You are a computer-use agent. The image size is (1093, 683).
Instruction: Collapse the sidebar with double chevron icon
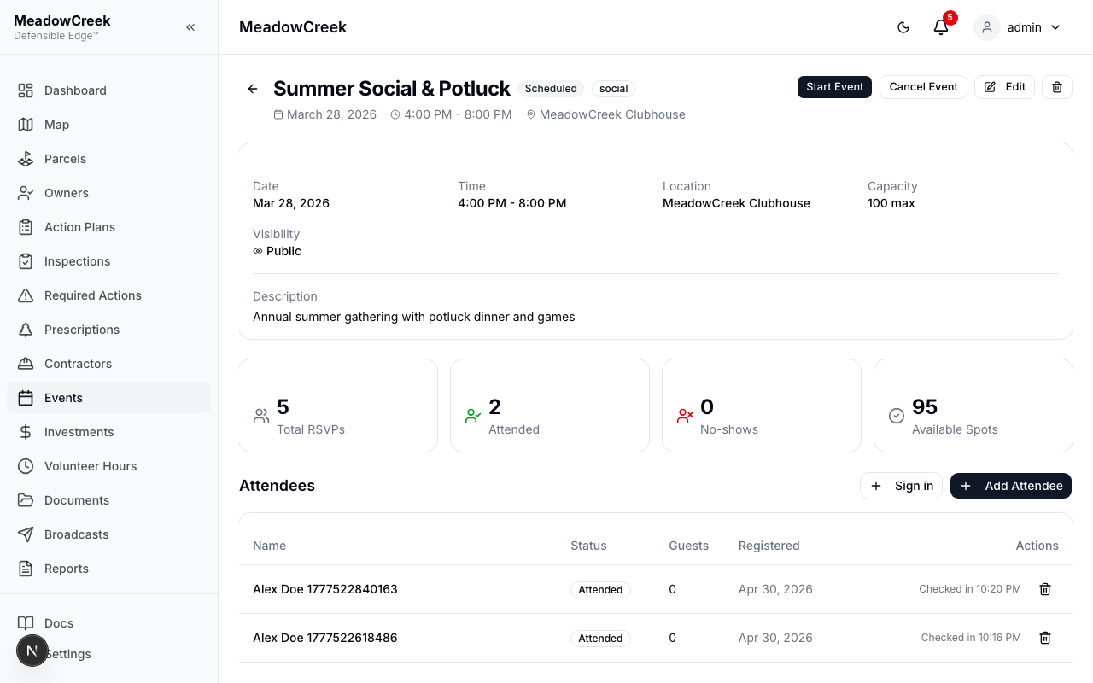(190, 27)
